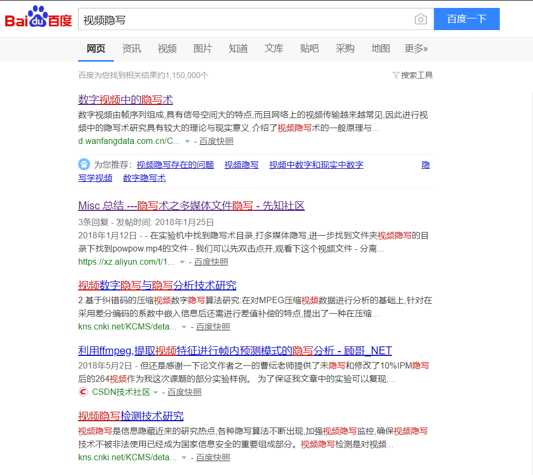Select the 贴吧 tab
533x475 pixels.
[309, 48]
